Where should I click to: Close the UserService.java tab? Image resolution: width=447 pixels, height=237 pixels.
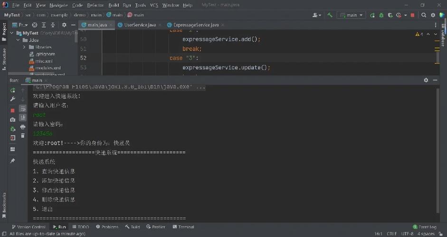[x=160, y=25]
